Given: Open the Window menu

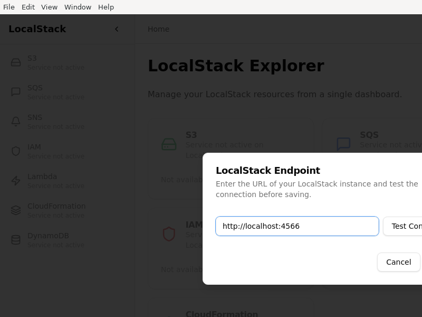Looking at the screenshot, I should [78, 7].
